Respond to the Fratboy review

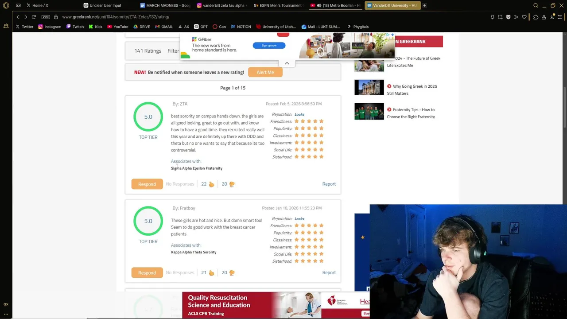coord(147,272)
